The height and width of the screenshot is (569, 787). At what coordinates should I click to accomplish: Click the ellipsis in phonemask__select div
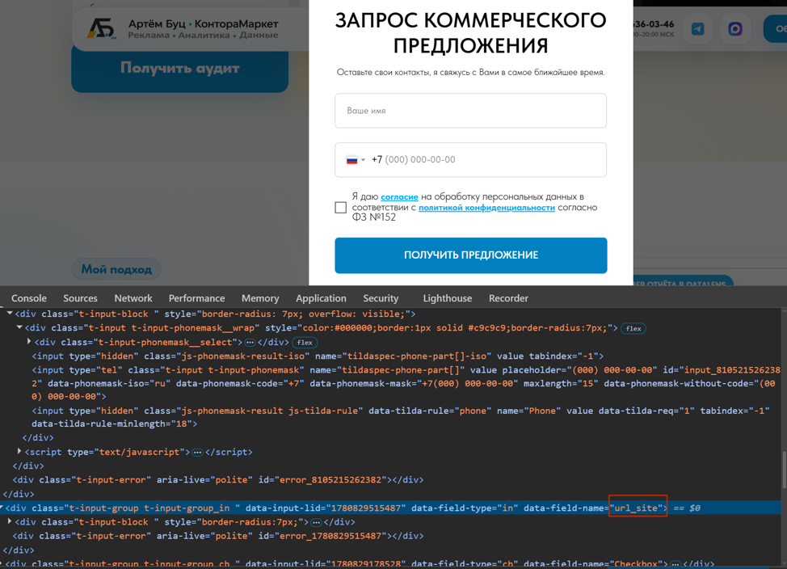click(250, 342)
